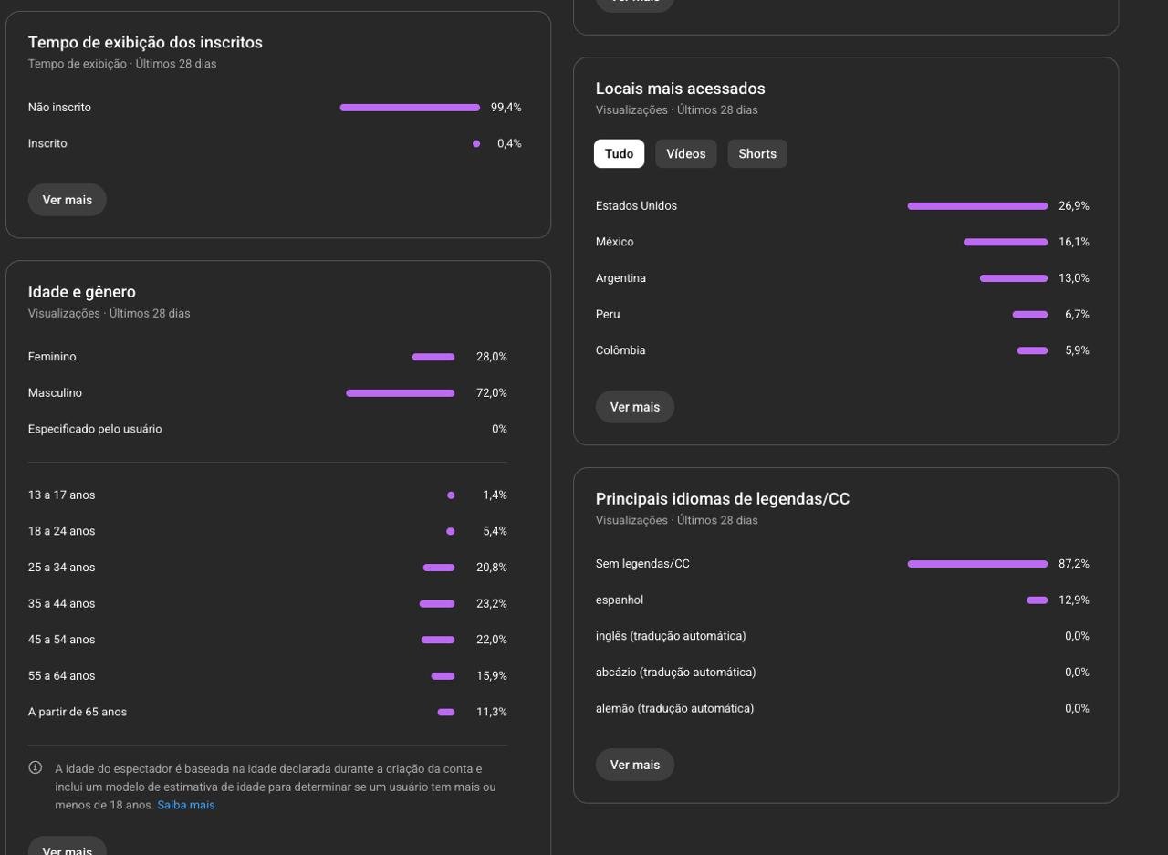The width and height of the screenshot is (1168, 855).
Task: Click Ver mais under Tempo de exibição dos inscritos
Action: click(67, 200)
